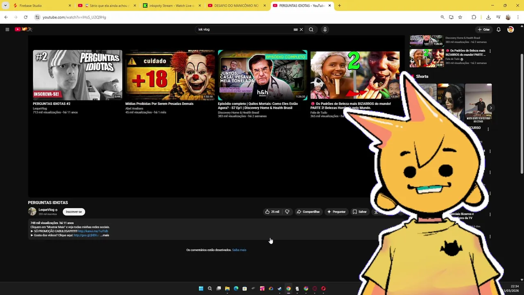This screenshot has height=295, width=524.
Task: Open Discovery Home & Health Brasil channel under Quilos Mortais
Action: coord(238,112)
